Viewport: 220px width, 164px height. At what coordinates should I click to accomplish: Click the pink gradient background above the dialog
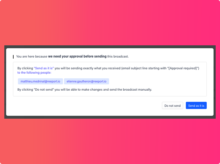(x=110, y=22)
